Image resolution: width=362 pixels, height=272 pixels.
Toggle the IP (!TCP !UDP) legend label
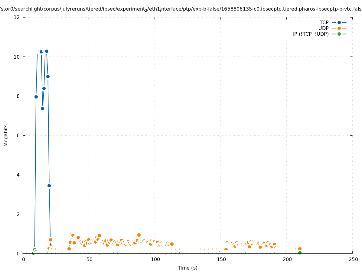[311, 34]
